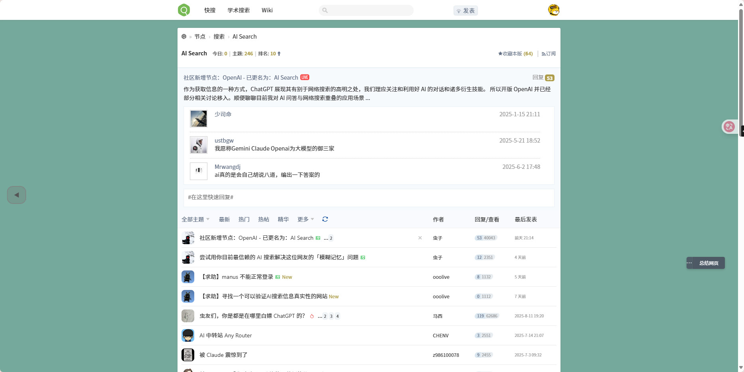Open the three-dot menu beside 总结网页
Viewport: 744px width, 372px height.
(x=689, y=263)
